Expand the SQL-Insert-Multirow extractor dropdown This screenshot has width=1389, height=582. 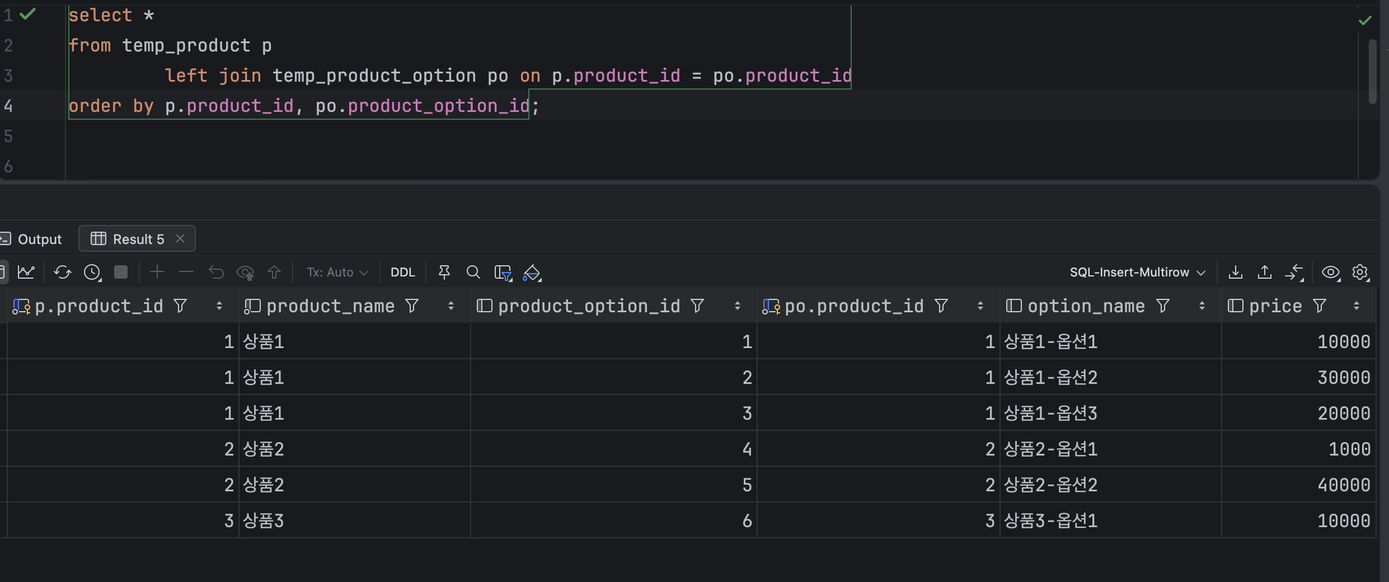coord(1137,273)
